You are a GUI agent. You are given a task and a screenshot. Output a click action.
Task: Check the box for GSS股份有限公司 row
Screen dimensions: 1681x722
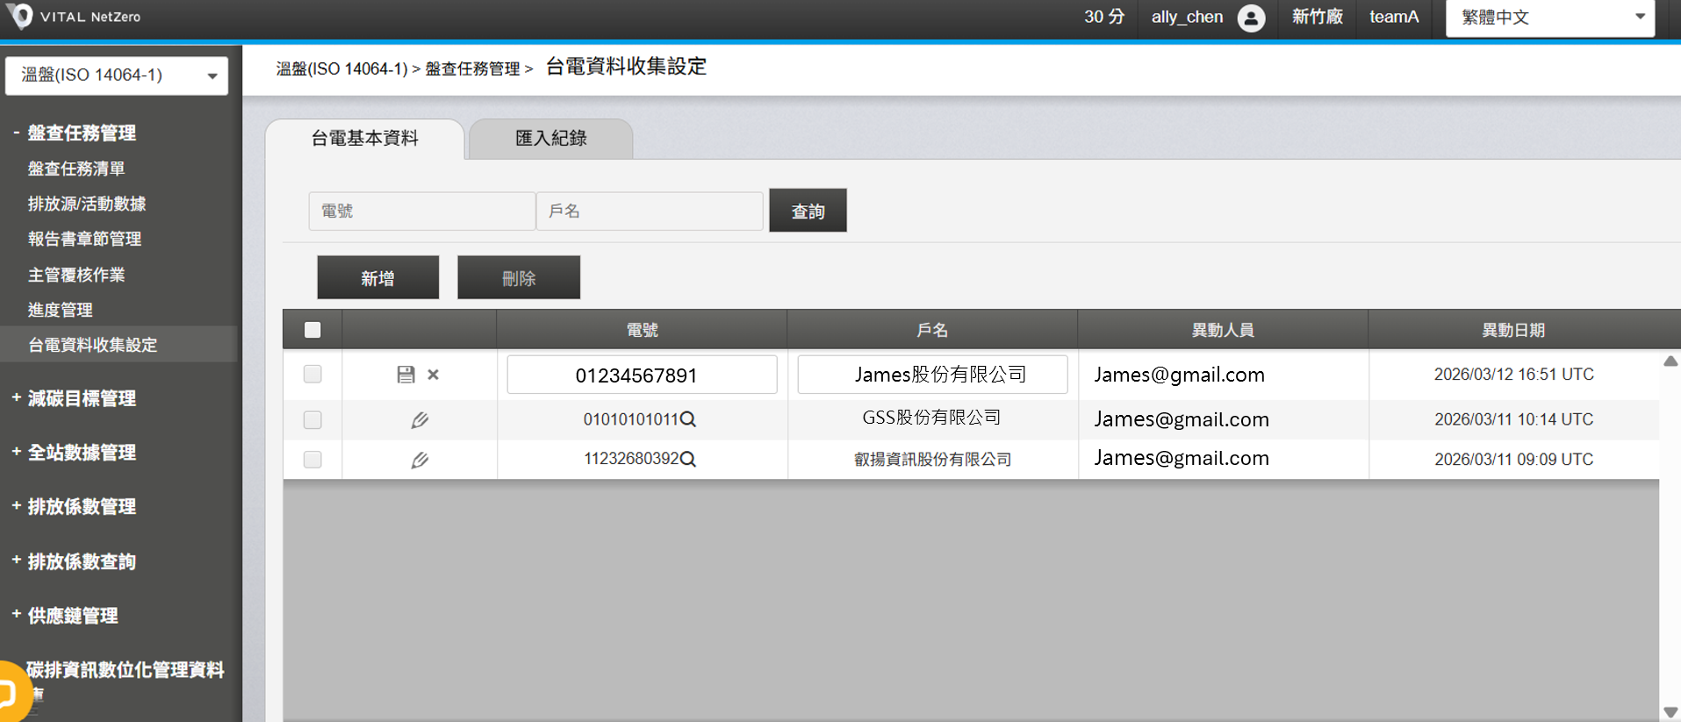(312, 420)
